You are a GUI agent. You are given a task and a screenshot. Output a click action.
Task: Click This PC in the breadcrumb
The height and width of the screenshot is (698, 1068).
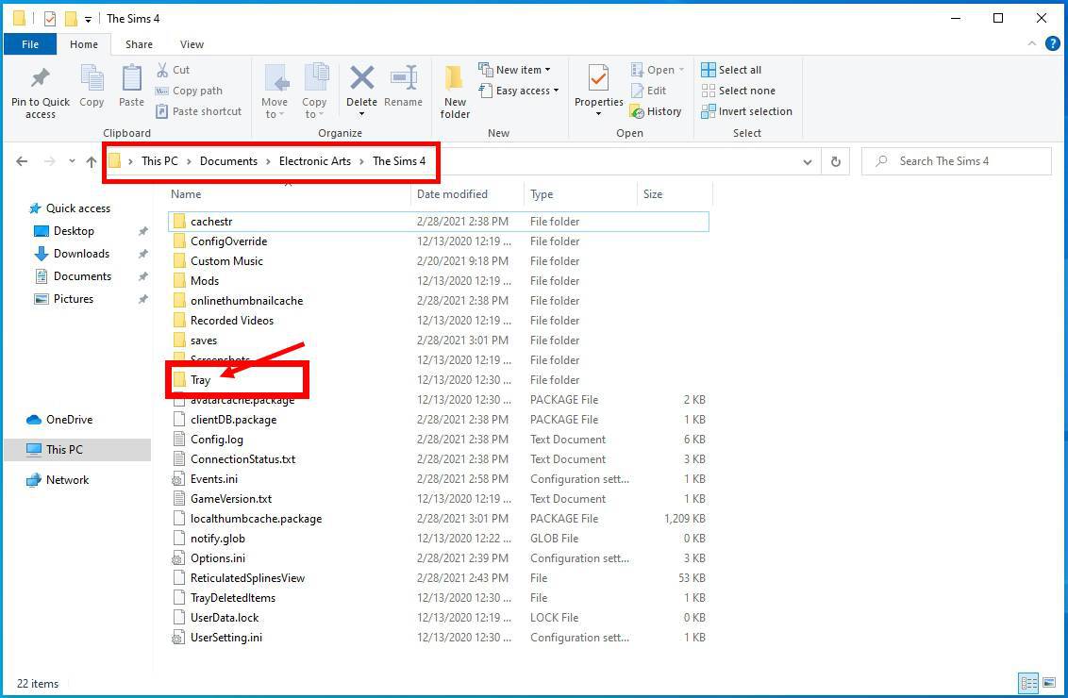click(x=159, y=161)
